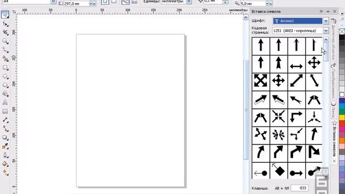
Task: Select the Color Eyedropper tool
Action: 5,147
